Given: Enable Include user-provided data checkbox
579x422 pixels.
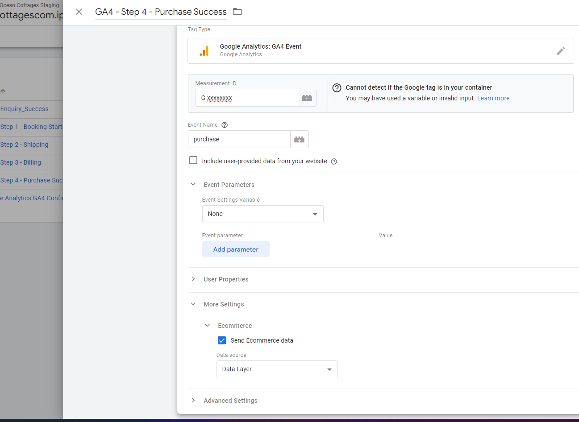Looking at the screenshot, I should 193,160.
